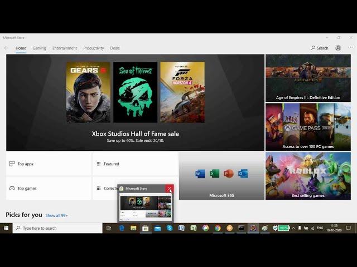Click the Outlook icon in Microsoft 365 tile

(x=243, y=174)
